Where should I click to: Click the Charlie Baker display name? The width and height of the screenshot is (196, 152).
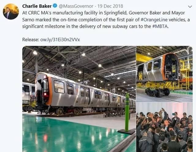tap(37, 6)
